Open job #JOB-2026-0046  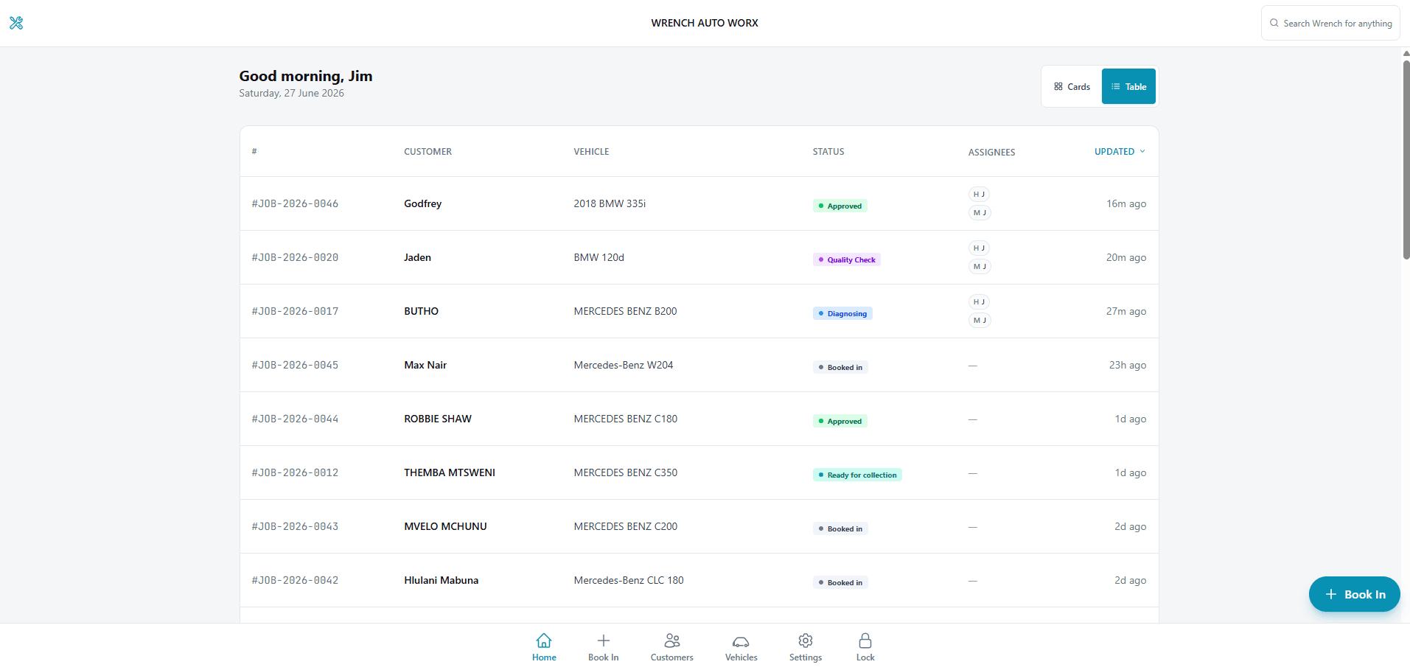click(x=295, y=204)
